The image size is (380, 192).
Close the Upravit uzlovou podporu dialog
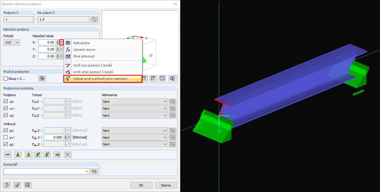[x=175, y=4]
